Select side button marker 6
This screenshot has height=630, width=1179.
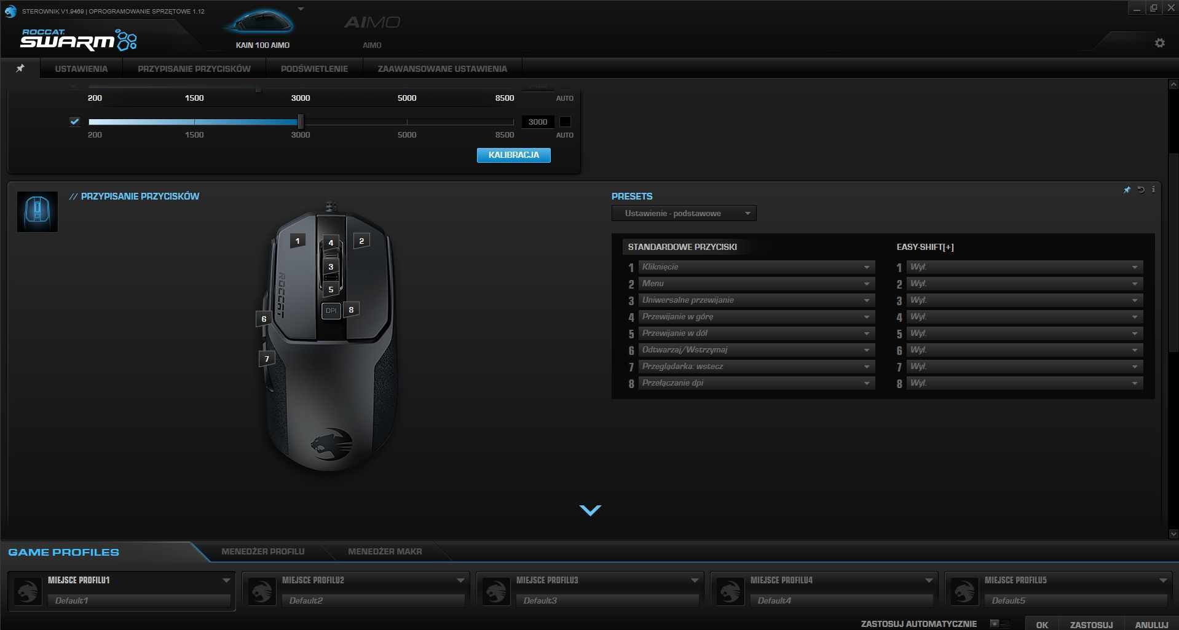coord(264,319)
